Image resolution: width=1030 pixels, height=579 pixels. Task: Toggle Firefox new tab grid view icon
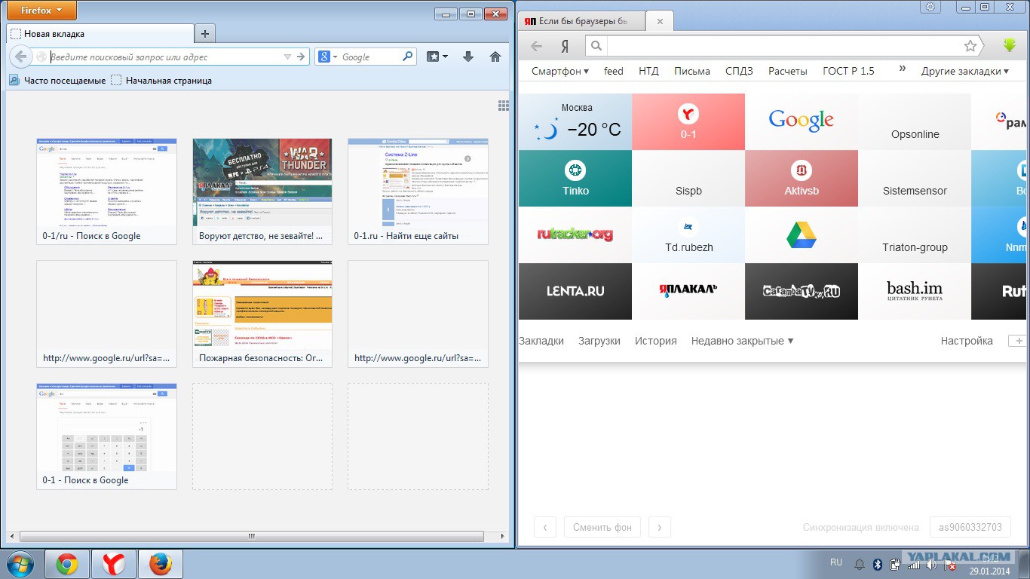click(x=504, y=106)
